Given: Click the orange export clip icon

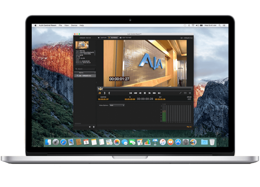Looking at the screenshot, I should [99, 93].
